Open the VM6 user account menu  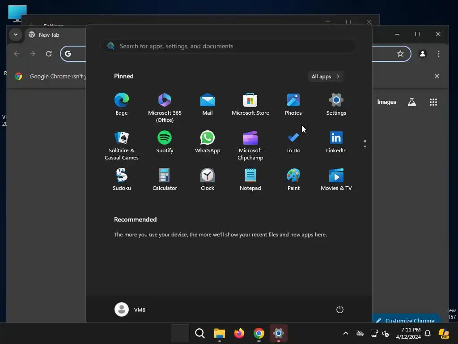coord(130,310)
